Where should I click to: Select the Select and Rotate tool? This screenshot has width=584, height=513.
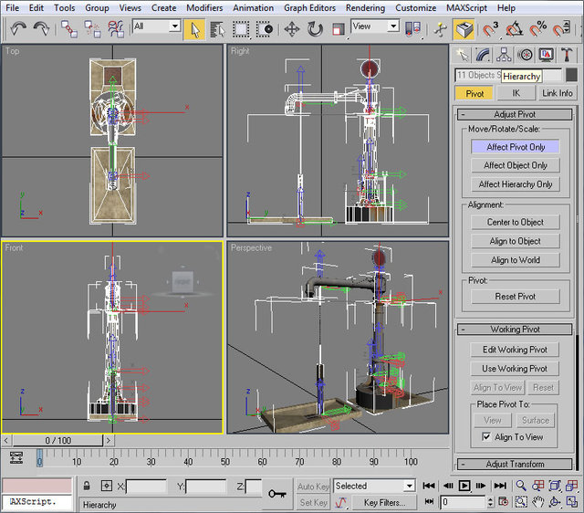[x=315, y=28]
